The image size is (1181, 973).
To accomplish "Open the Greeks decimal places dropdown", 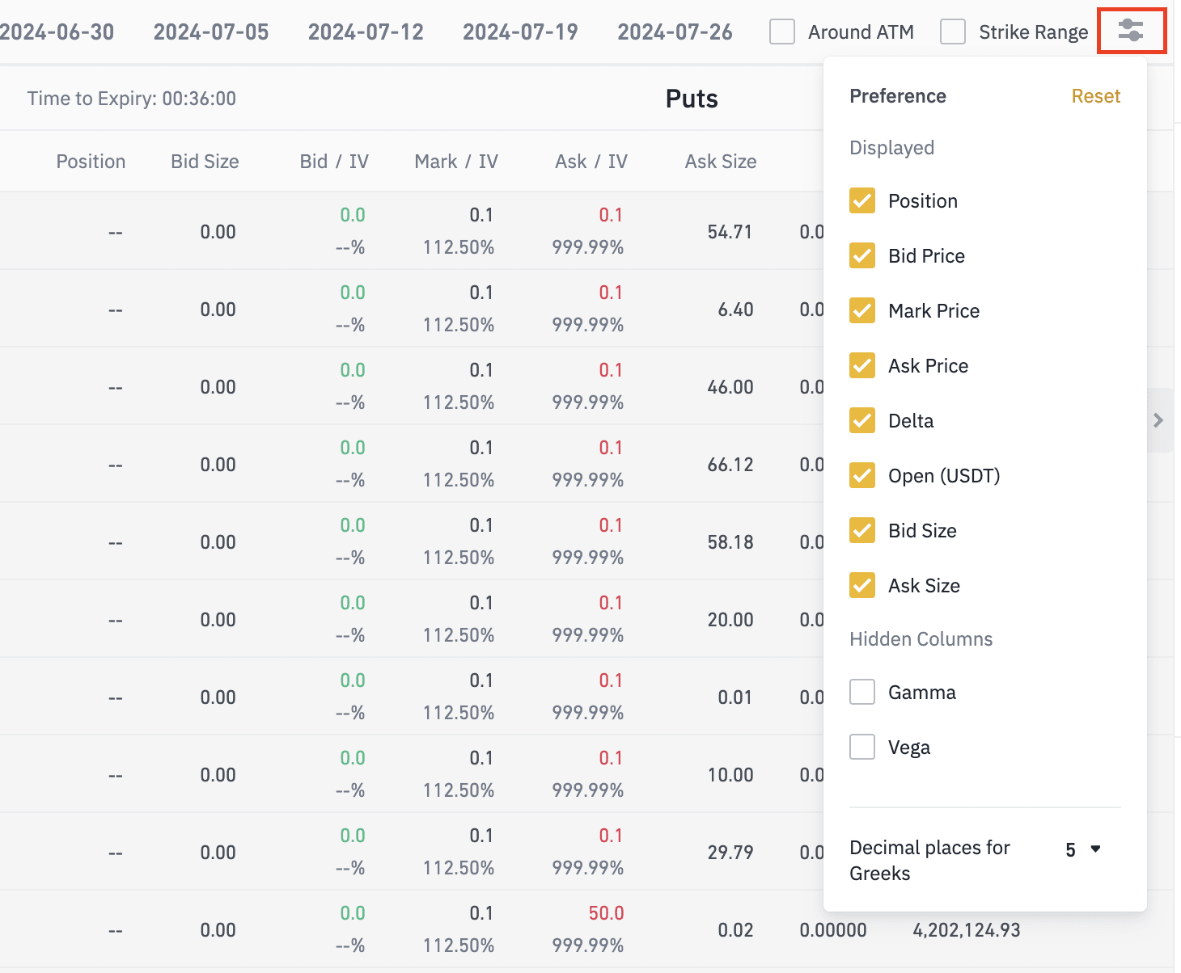I will tap(1083, 849).
